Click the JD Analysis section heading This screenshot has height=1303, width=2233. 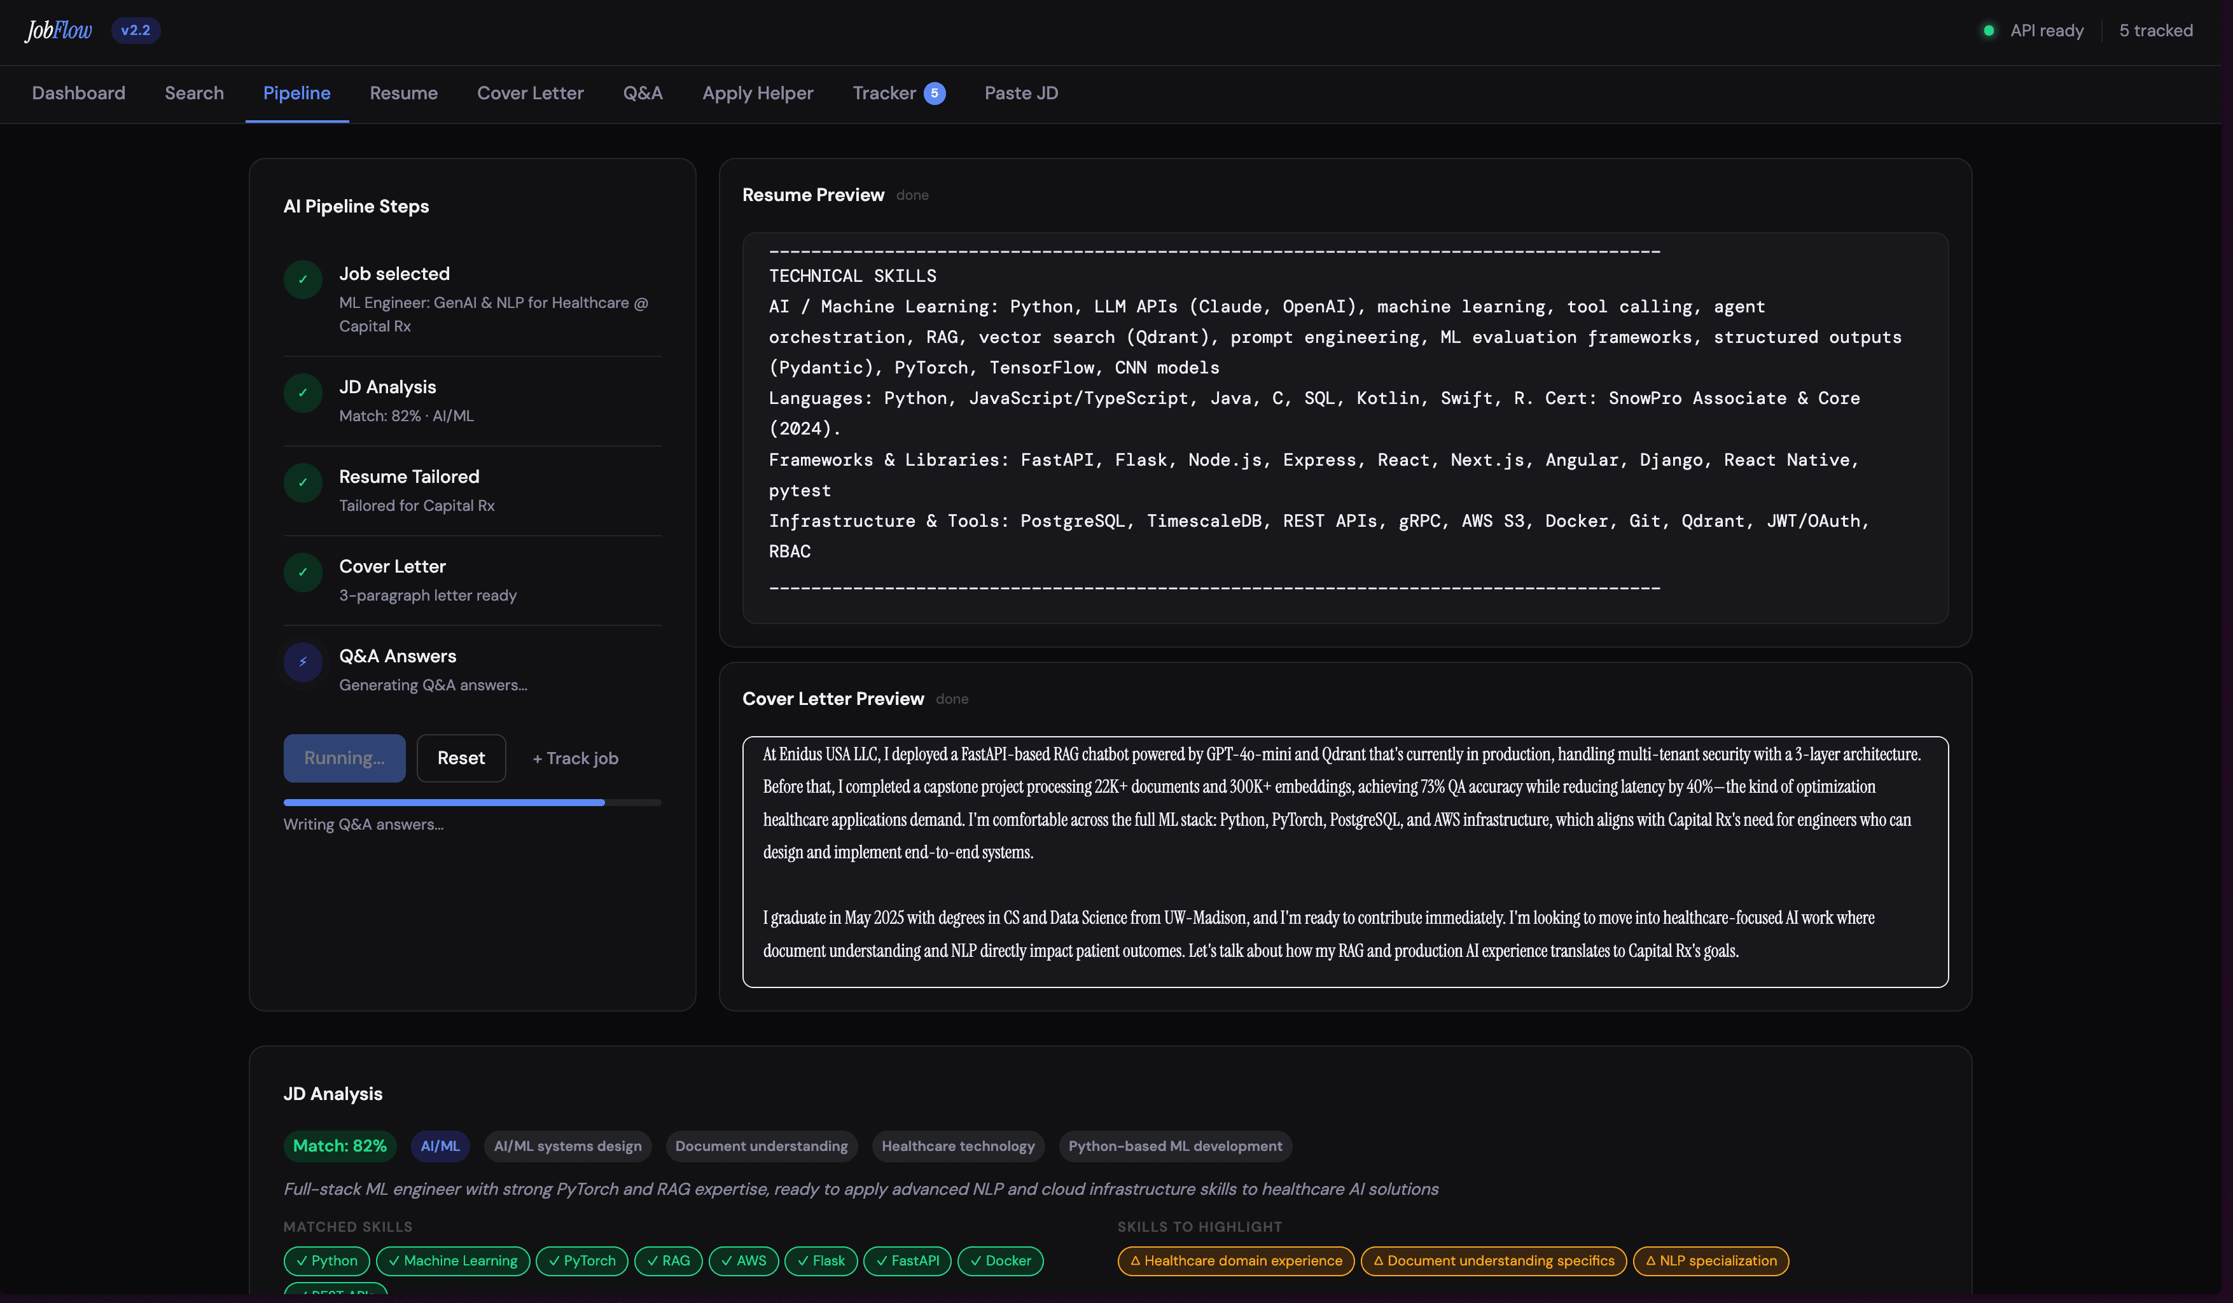(333, 1094)
